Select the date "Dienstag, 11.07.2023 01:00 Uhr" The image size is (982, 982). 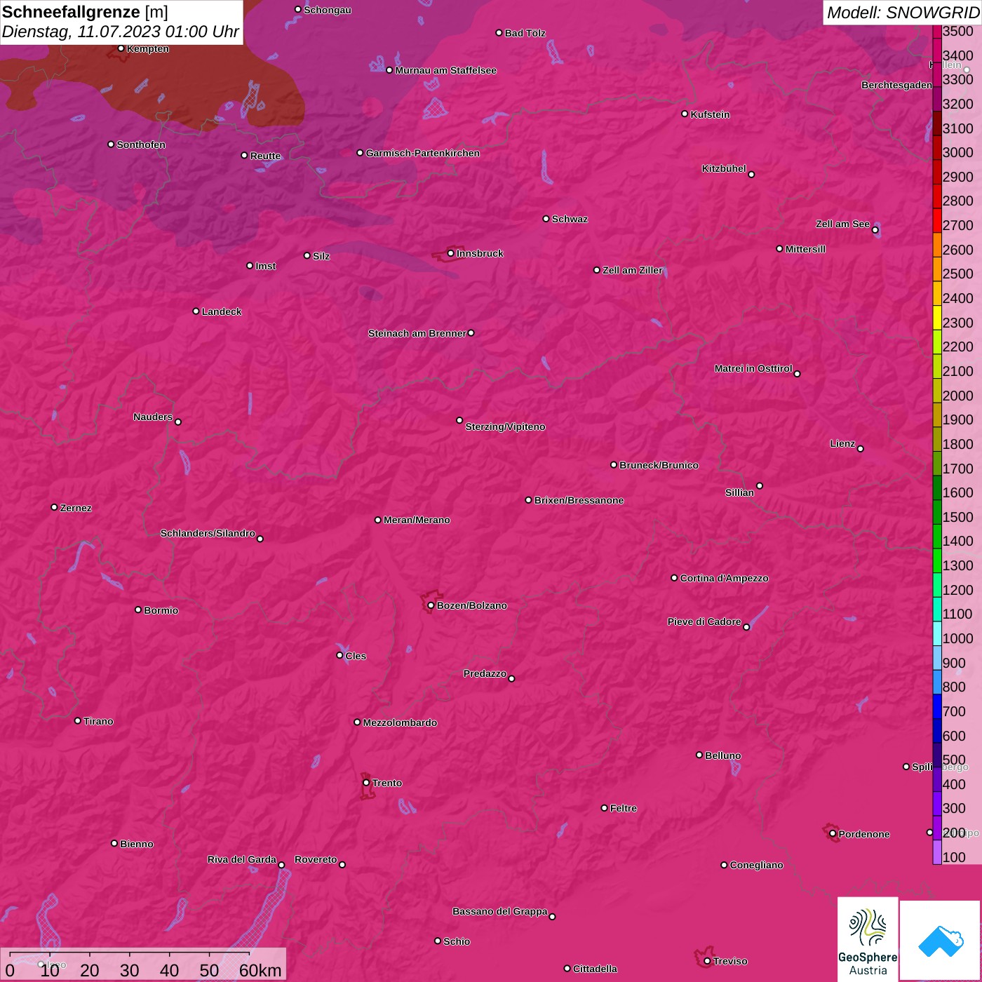(x=120, y=32)
